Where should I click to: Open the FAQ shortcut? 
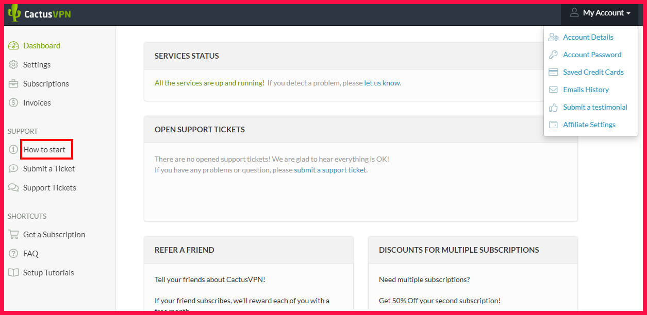[31, 253]
